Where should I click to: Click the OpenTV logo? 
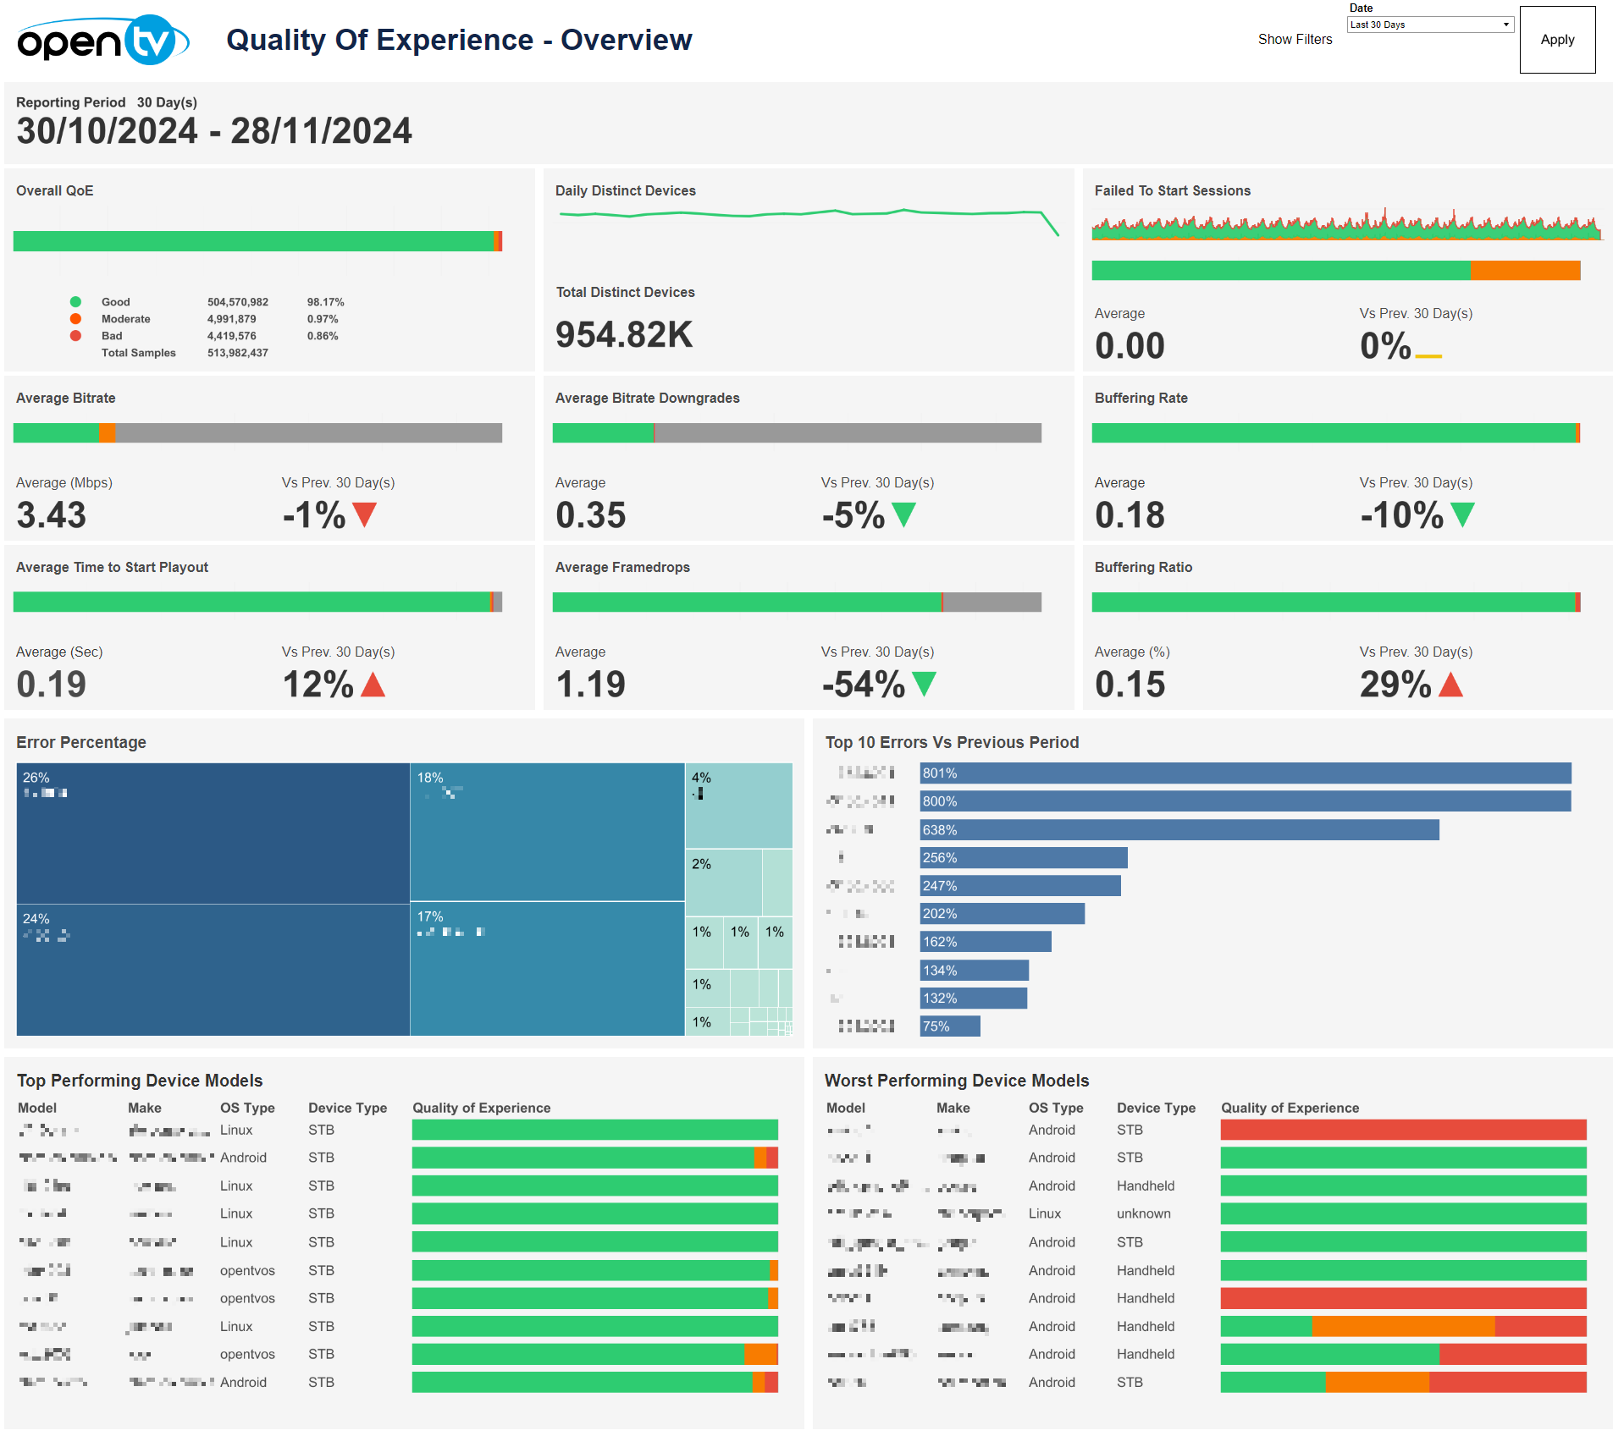click(102, 41)
